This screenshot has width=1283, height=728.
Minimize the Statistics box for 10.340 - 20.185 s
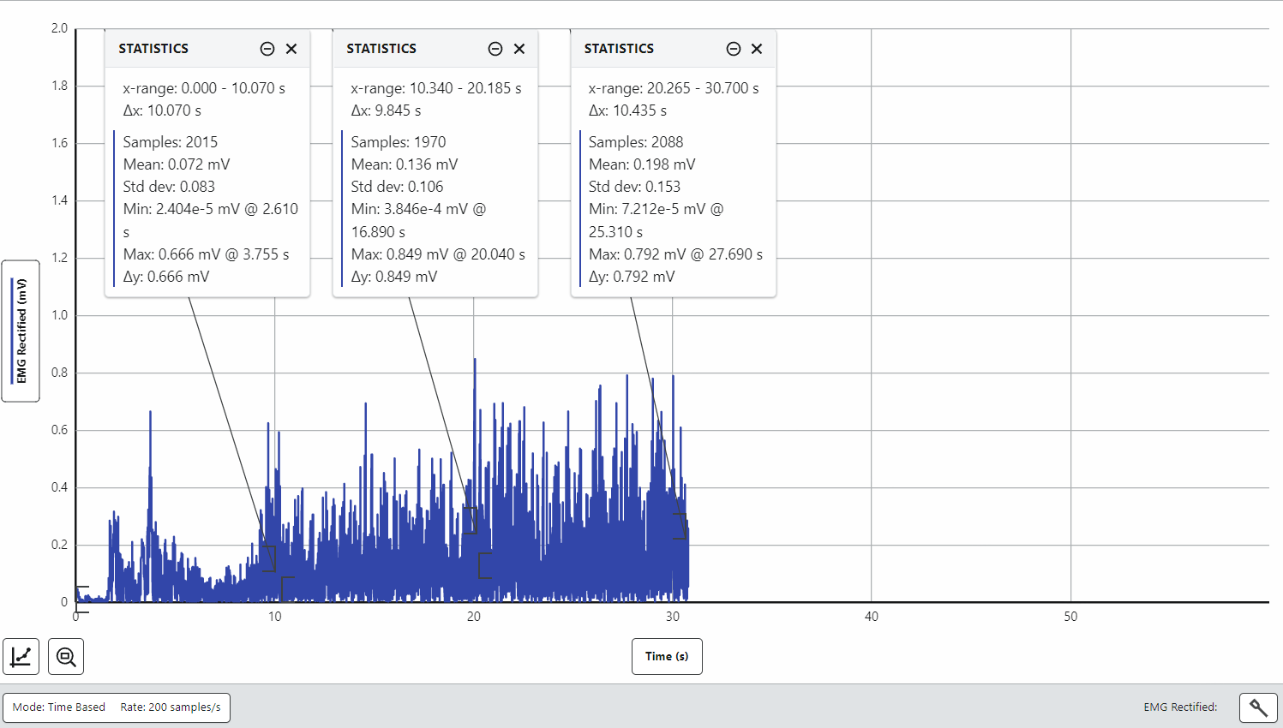[x=495, y=49]
